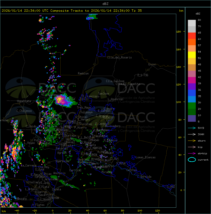The height and width of the screenshot is (214, 211).
Task: Click the 'eb+bip' legend label
Action: coord(202,154)
